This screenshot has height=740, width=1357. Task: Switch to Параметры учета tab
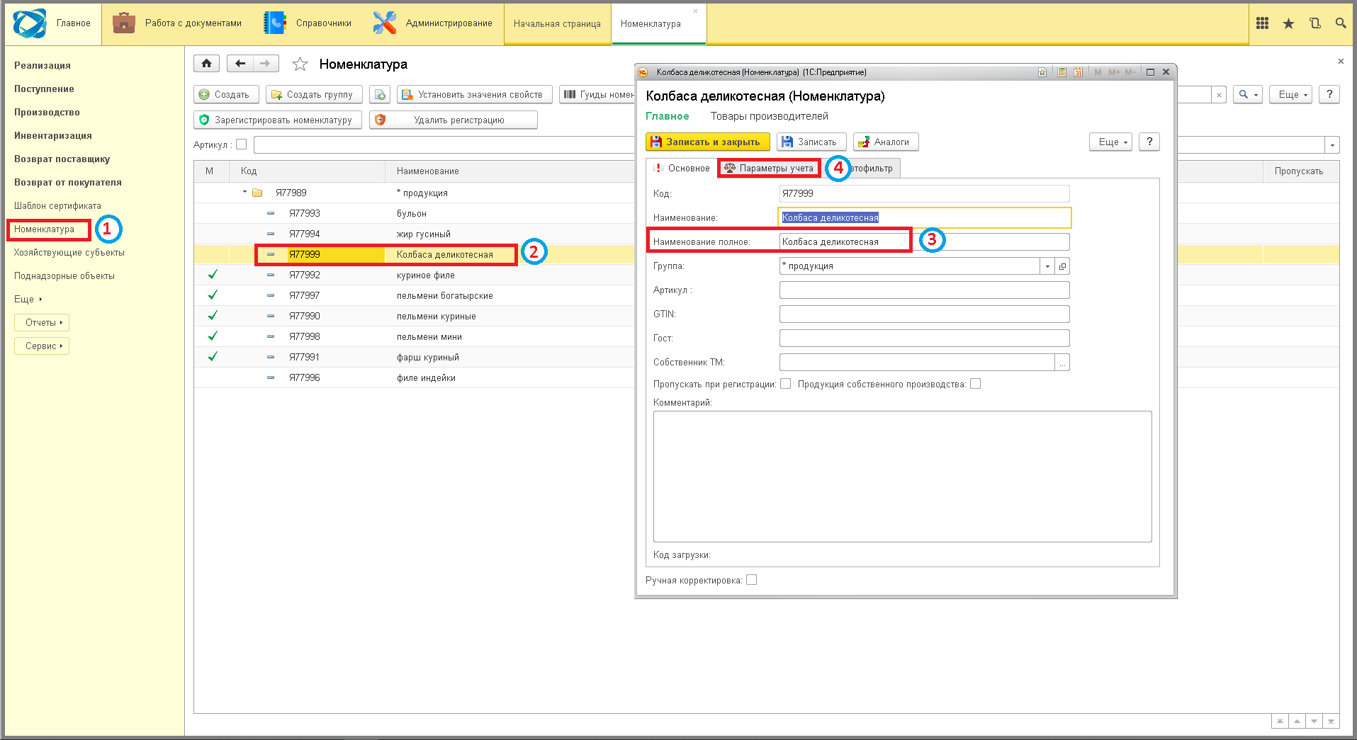[770, 169]
